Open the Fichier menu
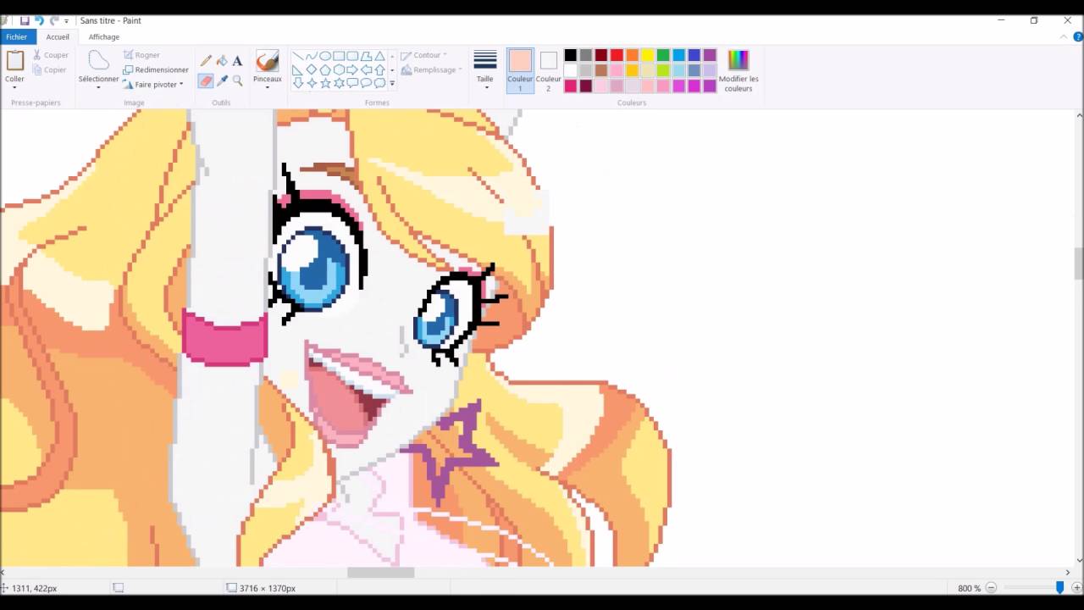 [x=17, y=36]
